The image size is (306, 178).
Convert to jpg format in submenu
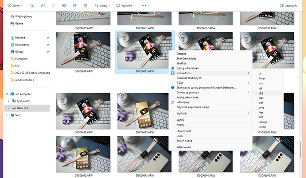pos(267,93)
